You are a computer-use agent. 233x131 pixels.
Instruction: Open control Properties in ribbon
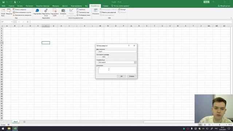click(81, 9)
